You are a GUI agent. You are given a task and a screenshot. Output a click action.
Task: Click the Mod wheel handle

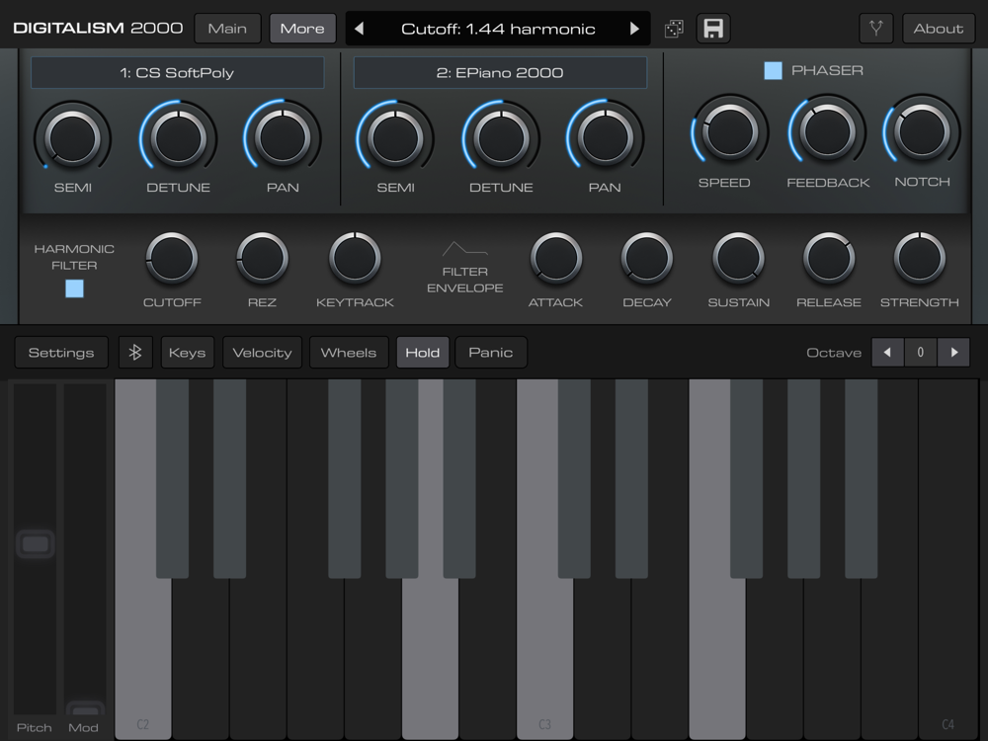[x=85, y=708]
